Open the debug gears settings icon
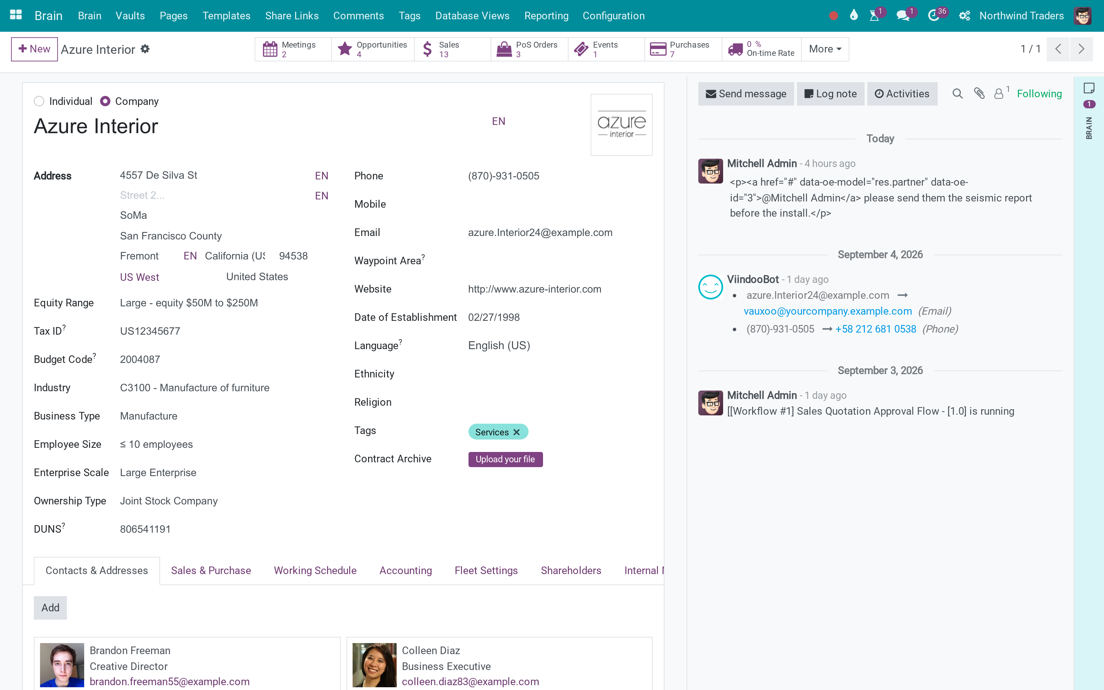Image resolution: width=1104 pixels, height=690 pixels. pyautogui.click(x=964, y=16)
